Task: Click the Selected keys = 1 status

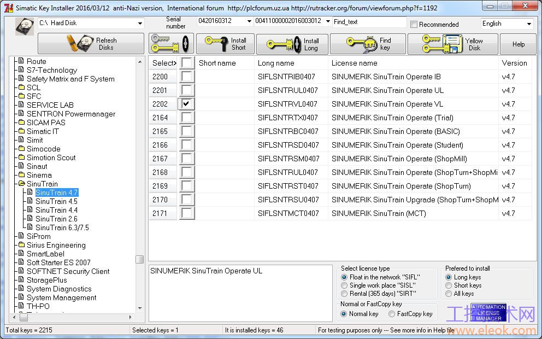Action: (156, 330)
